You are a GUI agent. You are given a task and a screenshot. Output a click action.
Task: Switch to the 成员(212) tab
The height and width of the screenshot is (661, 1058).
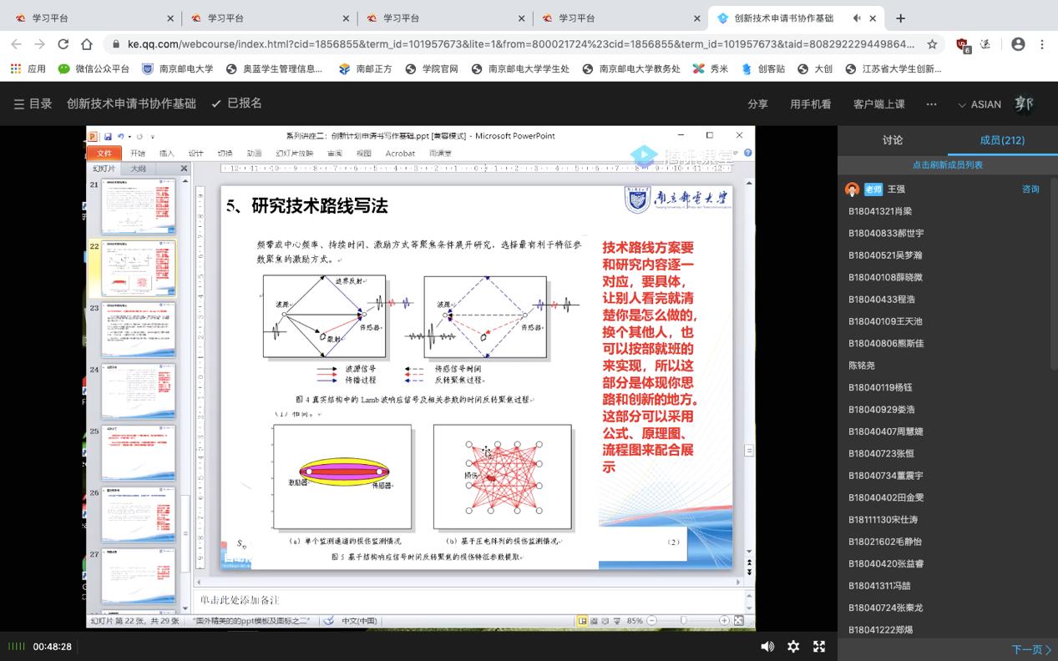click(1001, 140)
